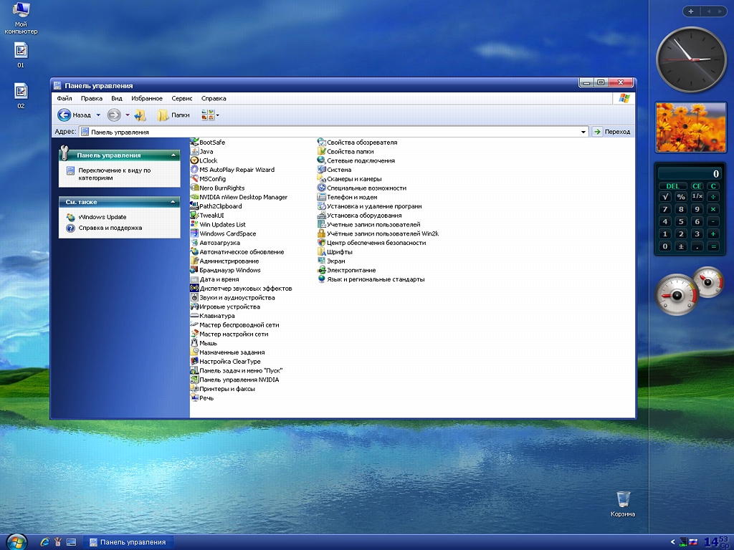Open NVIDIA nView Desktop Manager icon

[x=195, y=197]
